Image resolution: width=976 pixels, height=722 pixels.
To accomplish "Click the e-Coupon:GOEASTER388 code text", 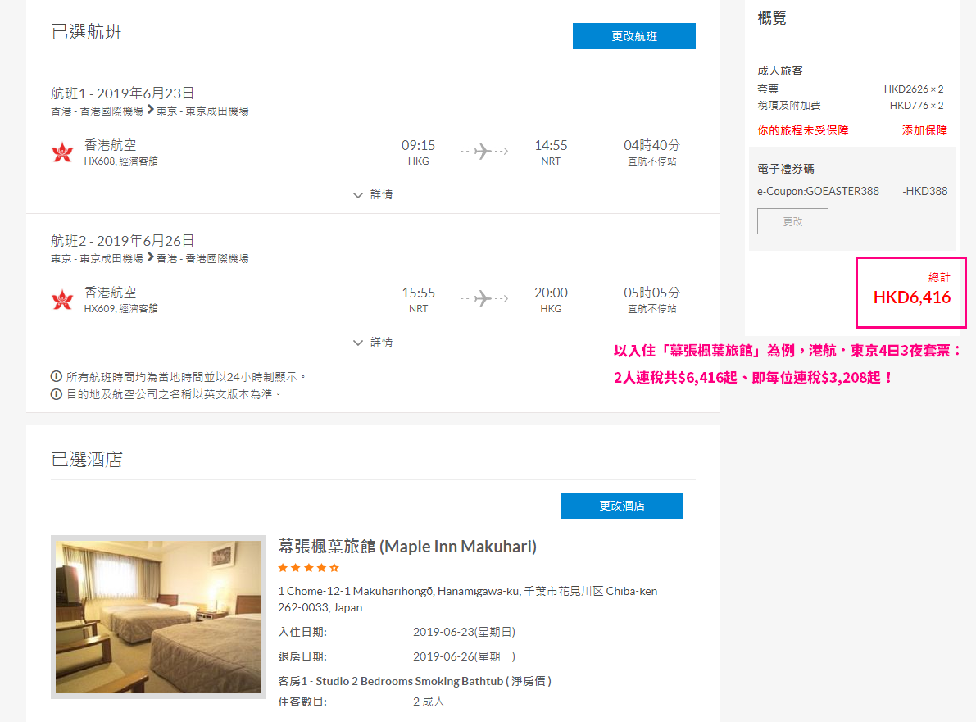I will 818,191.
